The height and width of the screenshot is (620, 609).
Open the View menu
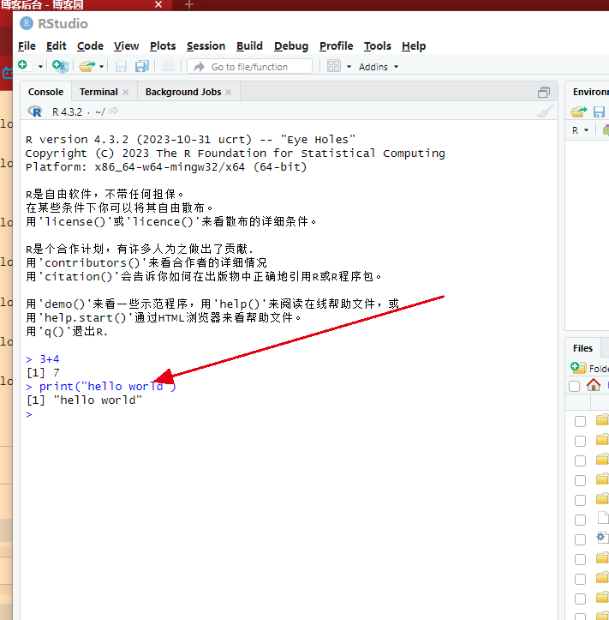pos(127,45)
